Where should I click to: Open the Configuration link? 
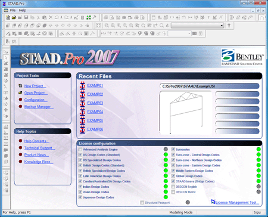pos(36,100)
